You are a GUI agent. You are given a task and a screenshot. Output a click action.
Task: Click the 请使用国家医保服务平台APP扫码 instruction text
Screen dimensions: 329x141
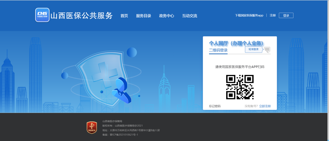(240, 67)
